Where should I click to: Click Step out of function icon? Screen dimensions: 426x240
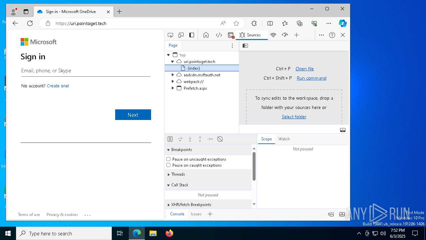click(200, 139)
